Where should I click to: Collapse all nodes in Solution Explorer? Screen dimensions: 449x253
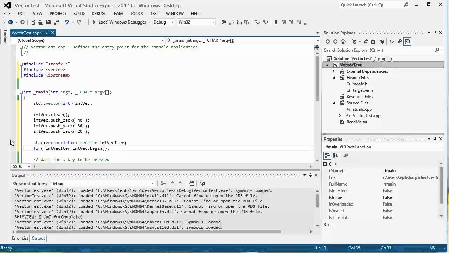click(374, 41)
